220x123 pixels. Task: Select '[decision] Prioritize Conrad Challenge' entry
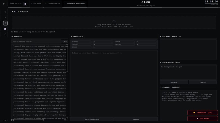click(x=39, y=62)
